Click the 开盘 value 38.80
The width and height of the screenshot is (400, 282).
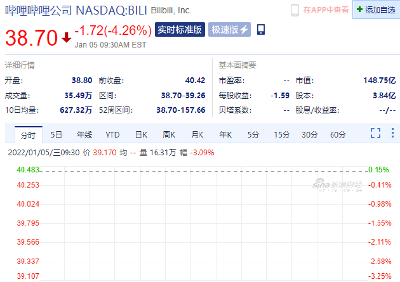pos(82,80)
